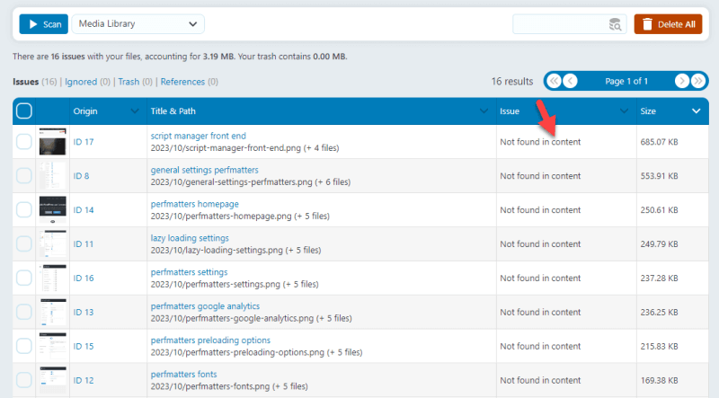Image resolution: width=719 pixels, height=398 pixels.
Task: Switch to the References tab
Action: pos(182,82)
